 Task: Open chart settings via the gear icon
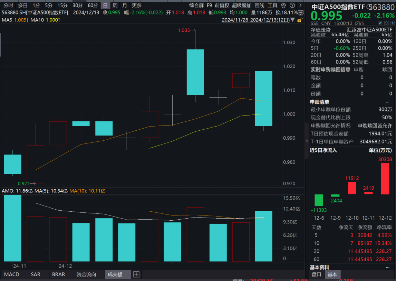pyautogui.click(x=283, y=5)
